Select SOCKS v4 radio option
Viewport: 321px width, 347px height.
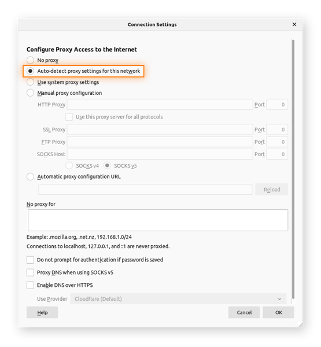click(x=69, y=165)
